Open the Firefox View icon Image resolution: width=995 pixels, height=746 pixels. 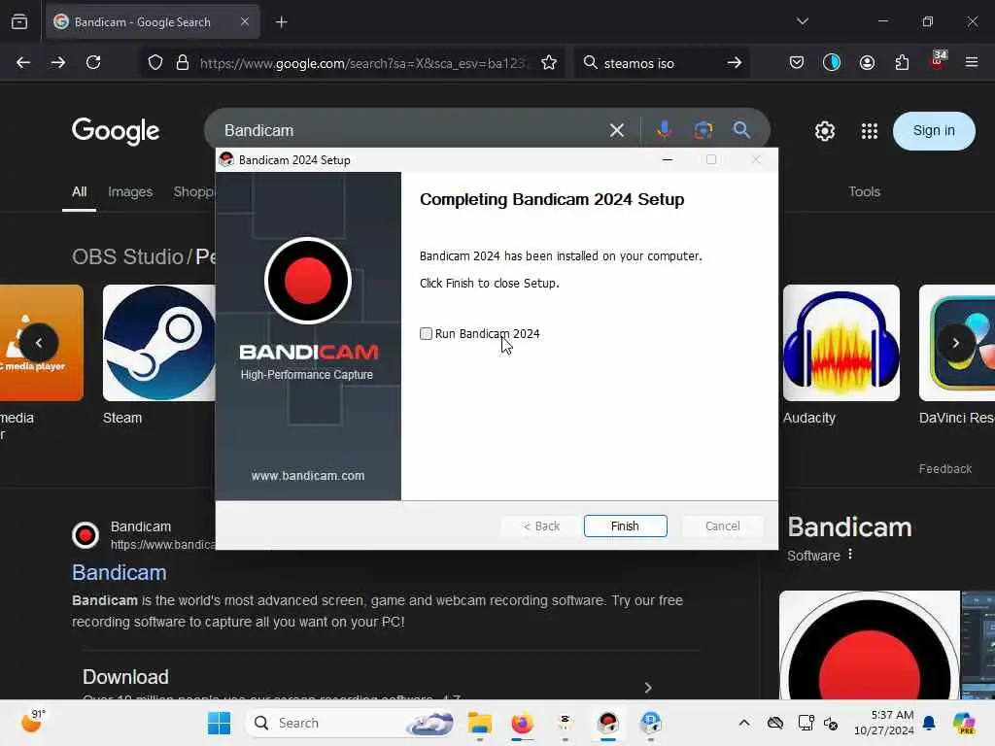tap(19, 22)
